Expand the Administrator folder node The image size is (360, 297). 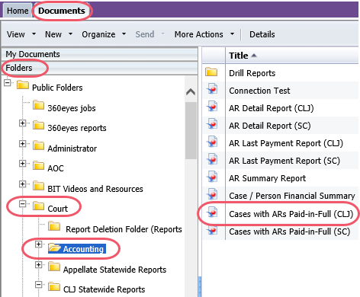[x=22, y=143]
